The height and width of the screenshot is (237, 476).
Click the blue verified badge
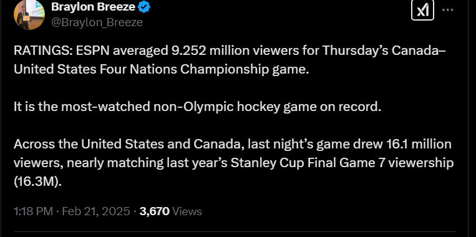point(144,7)
